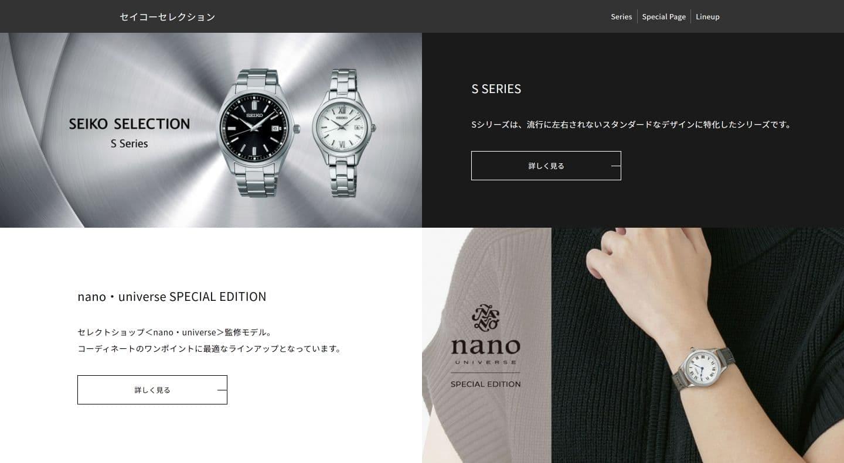Click the nano universe emblem logo icon

pyautogui.click(x=485, y=317)
